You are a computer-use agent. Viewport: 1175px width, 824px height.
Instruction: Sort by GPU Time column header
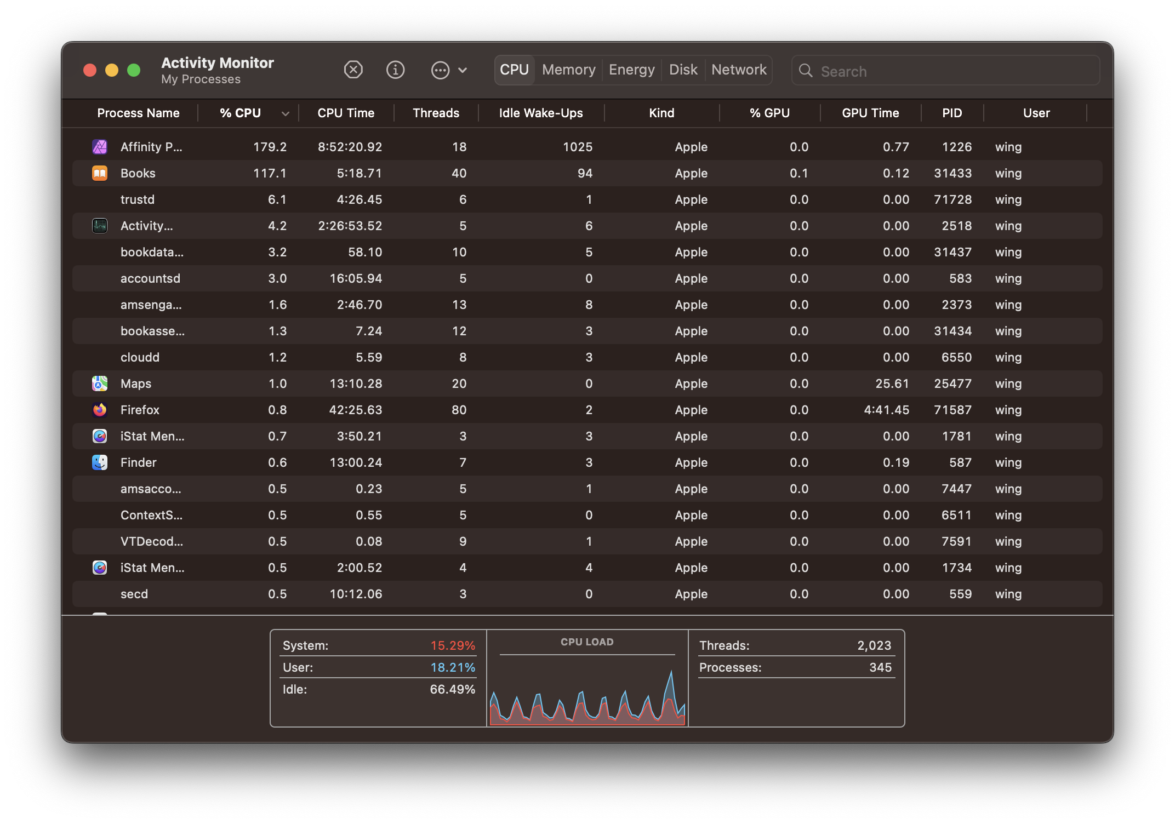[870, 113]
